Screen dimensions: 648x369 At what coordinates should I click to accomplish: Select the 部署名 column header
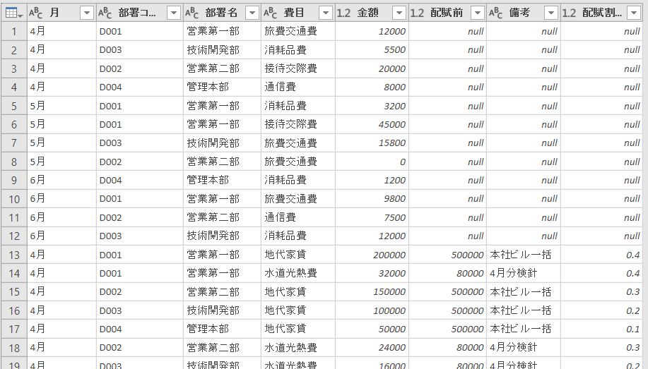(x=220, y=13)
